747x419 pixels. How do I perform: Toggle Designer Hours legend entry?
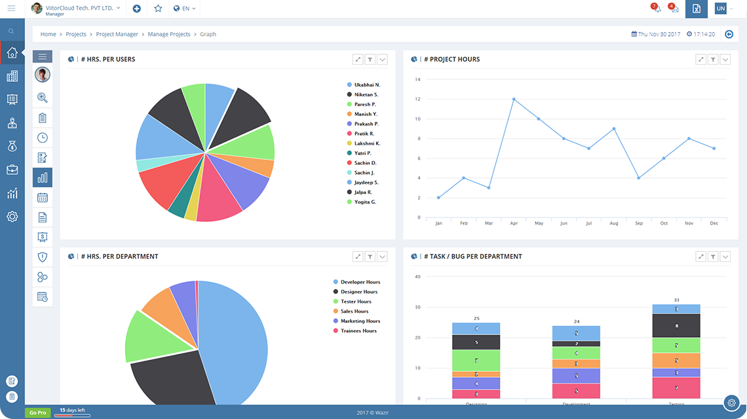point(355,291)
